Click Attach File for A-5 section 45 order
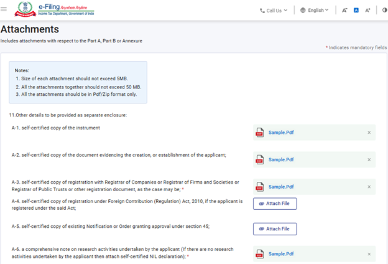Image resolution: width=388 pixels, height=264 pixels. coord(275,229)
